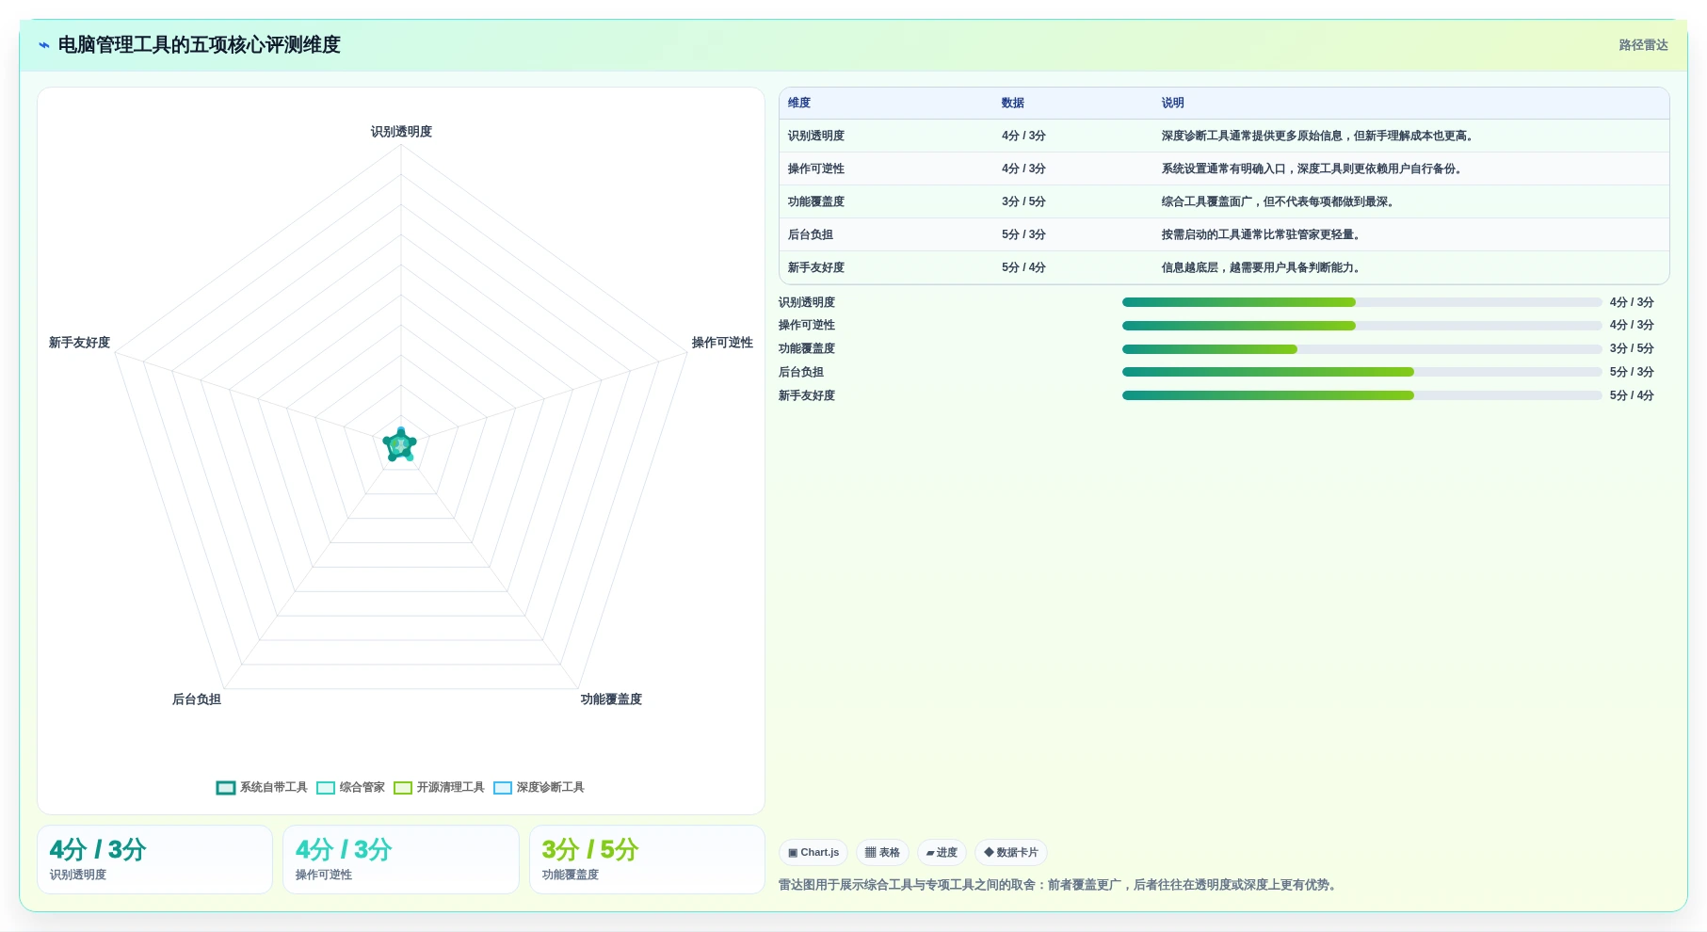1707x932 pixels.
Task: Click the 表格 chip
Action: (x=882, y=853)
